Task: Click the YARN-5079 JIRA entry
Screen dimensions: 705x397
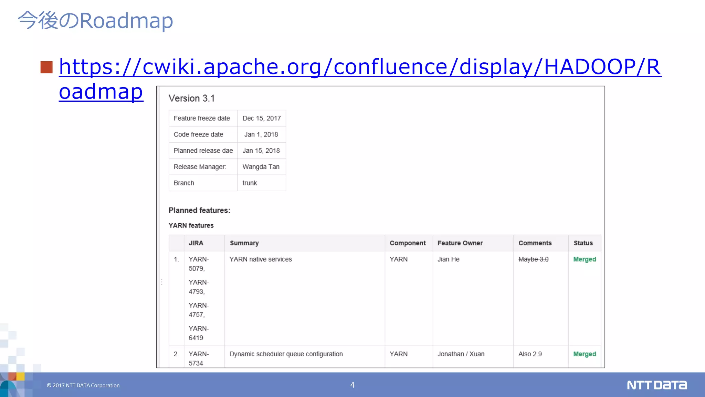Action: pos(198,264)
